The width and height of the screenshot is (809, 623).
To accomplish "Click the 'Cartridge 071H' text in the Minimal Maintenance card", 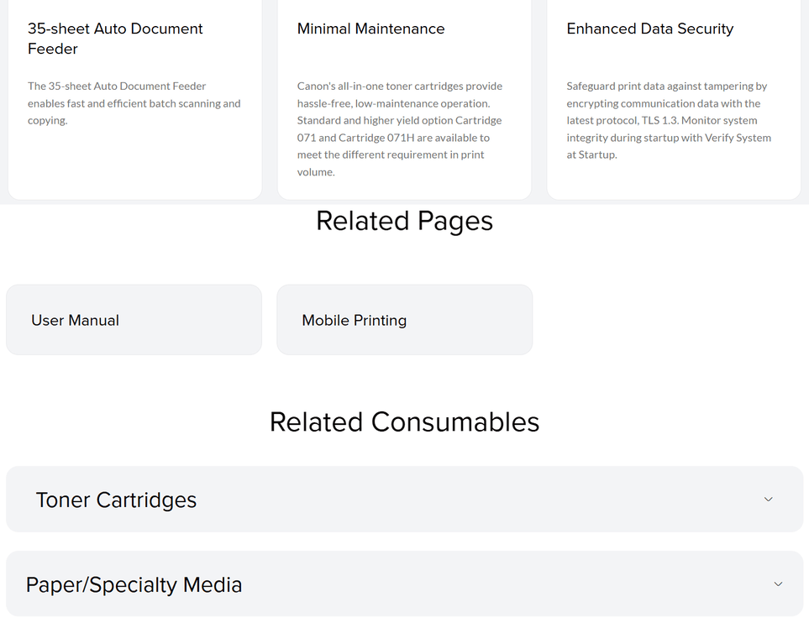I will coord(376,138).
